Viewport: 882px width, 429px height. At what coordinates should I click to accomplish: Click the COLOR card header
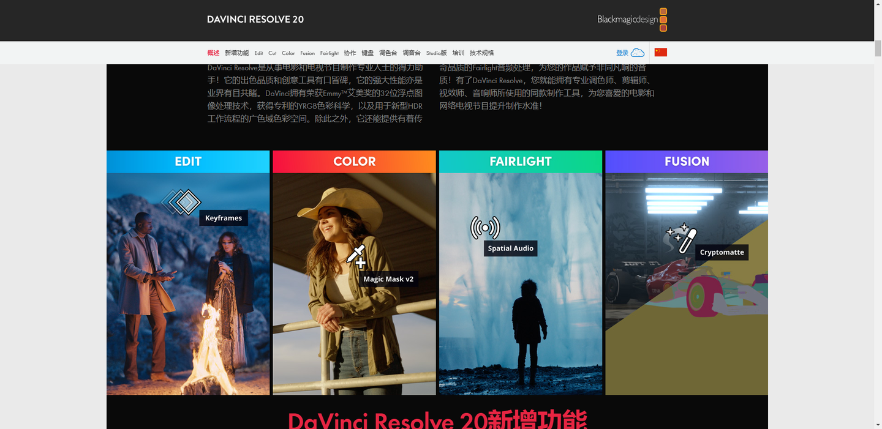pos(354,162)
